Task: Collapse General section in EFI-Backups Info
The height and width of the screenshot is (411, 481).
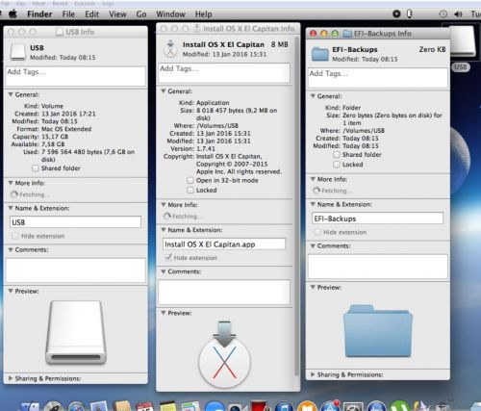Action: coord(313,96)
